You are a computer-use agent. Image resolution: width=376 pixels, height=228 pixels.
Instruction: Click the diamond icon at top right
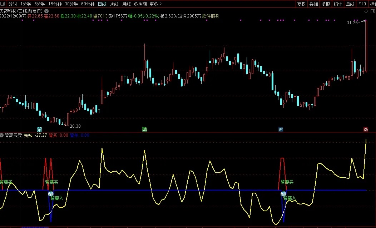click(x=366, y=11)
